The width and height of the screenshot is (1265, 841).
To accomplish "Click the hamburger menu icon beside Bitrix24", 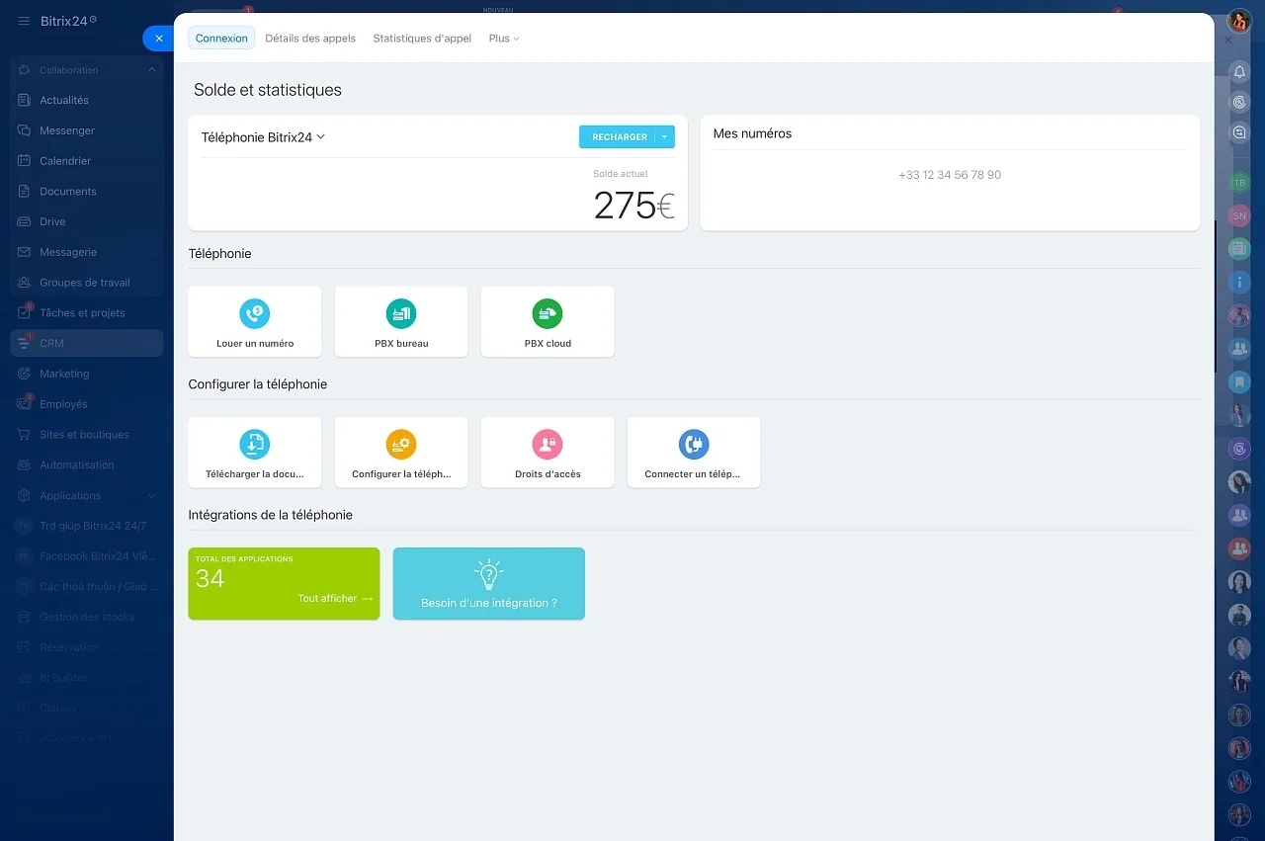I will (24, 21).
